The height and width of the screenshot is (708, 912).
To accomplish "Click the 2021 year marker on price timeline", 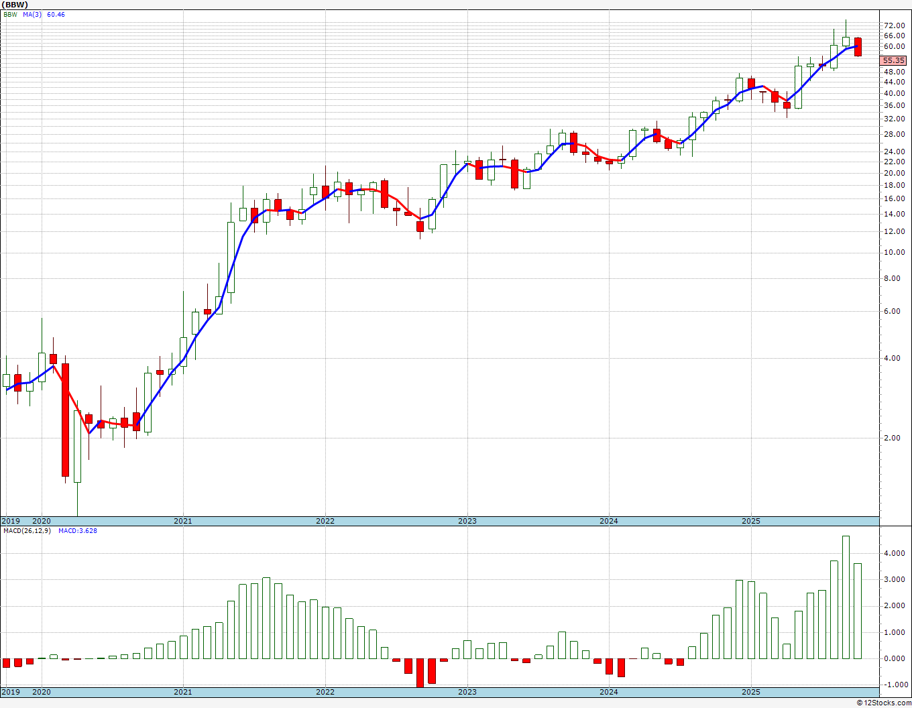I will 182,521.
